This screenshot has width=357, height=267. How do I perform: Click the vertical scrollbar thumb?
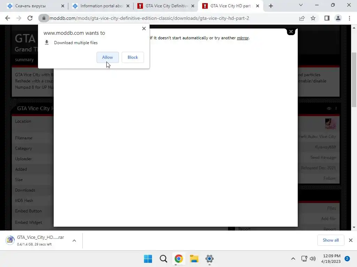point(354,80)
